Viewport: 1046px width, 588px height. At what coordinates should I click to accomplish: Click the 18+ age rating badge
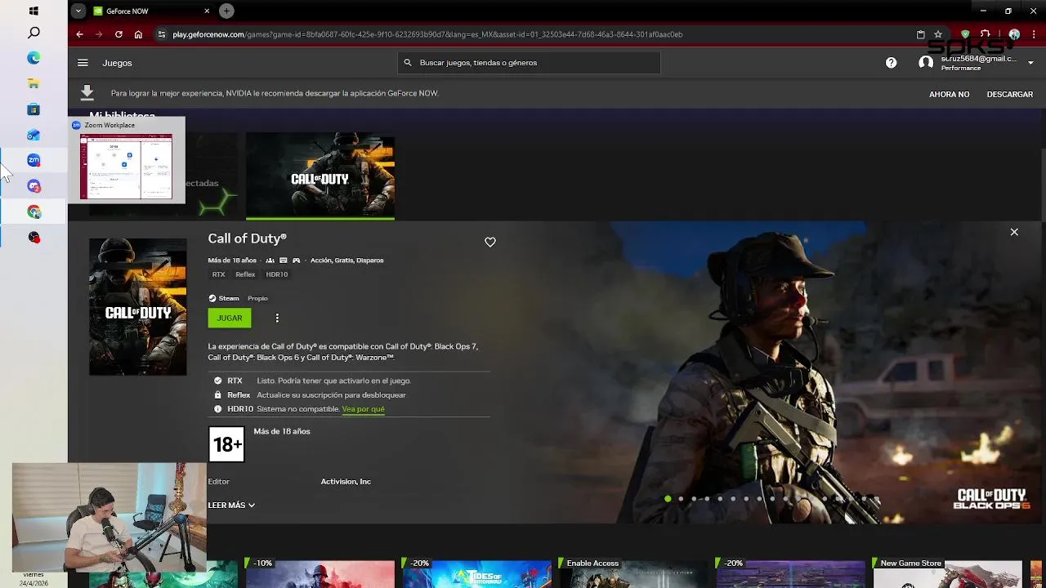click(226, 444)
